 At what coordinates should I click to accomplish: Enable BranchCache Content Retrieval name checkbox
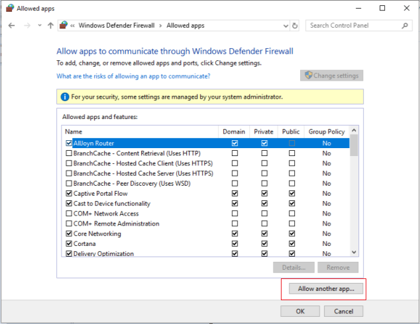[x=69, y=153]
